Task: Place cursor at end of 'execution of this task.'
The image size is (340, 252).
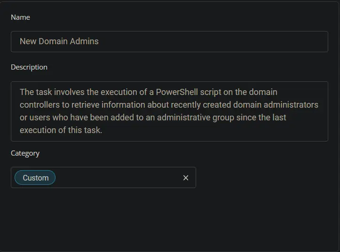Action: (103, 130)
